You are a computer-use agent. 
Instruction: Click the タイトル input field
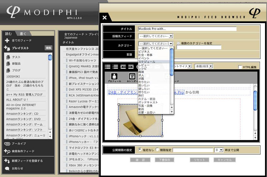click(187, 29)
